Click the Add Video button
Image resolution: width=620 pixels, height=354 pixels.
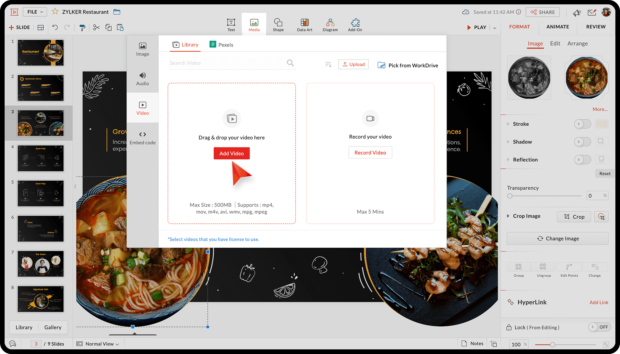click(232, 153)
